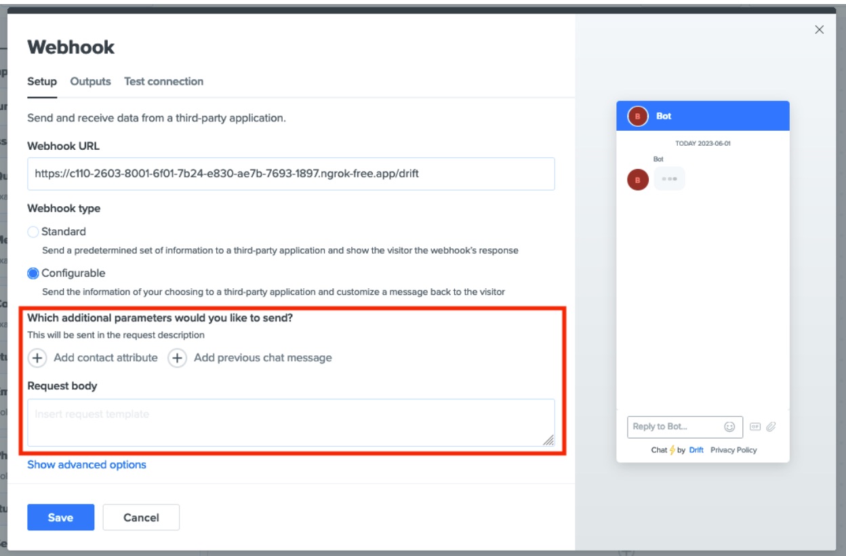Viewport: 846px width, 556px height.
Task: Click the paperclip attachment icon
Action: (770, 426)
